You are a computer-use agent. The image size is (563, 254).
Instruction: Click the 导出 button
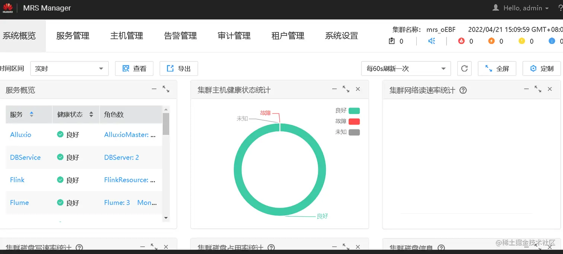coord(179,68)
